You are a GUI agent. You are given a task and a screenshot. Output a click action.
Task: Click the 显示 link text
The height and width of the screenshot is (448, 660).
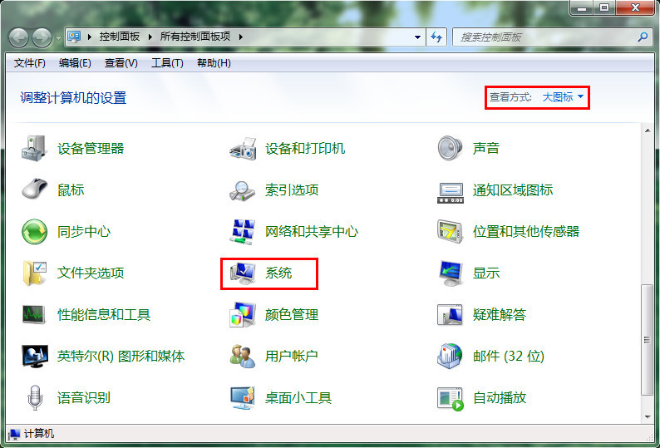click(485, 273)
